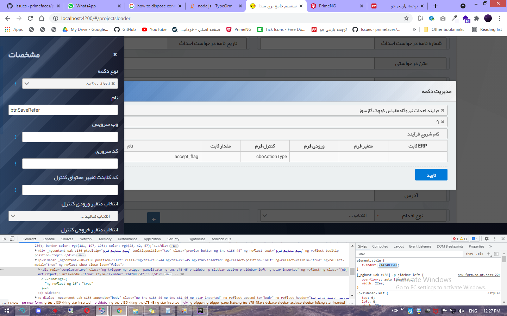The height and width of the screenshot is (316, 507).
Task: Open the Network tab in DevTools
Action: [x=86, y=239]
